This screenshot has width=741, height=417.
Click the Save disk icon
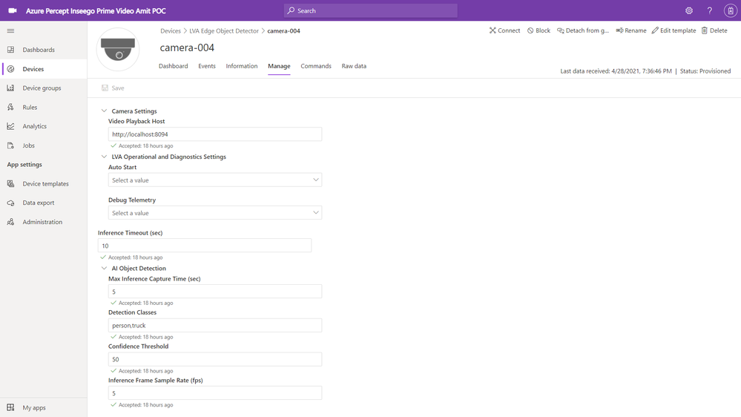[x=105, y=88]
